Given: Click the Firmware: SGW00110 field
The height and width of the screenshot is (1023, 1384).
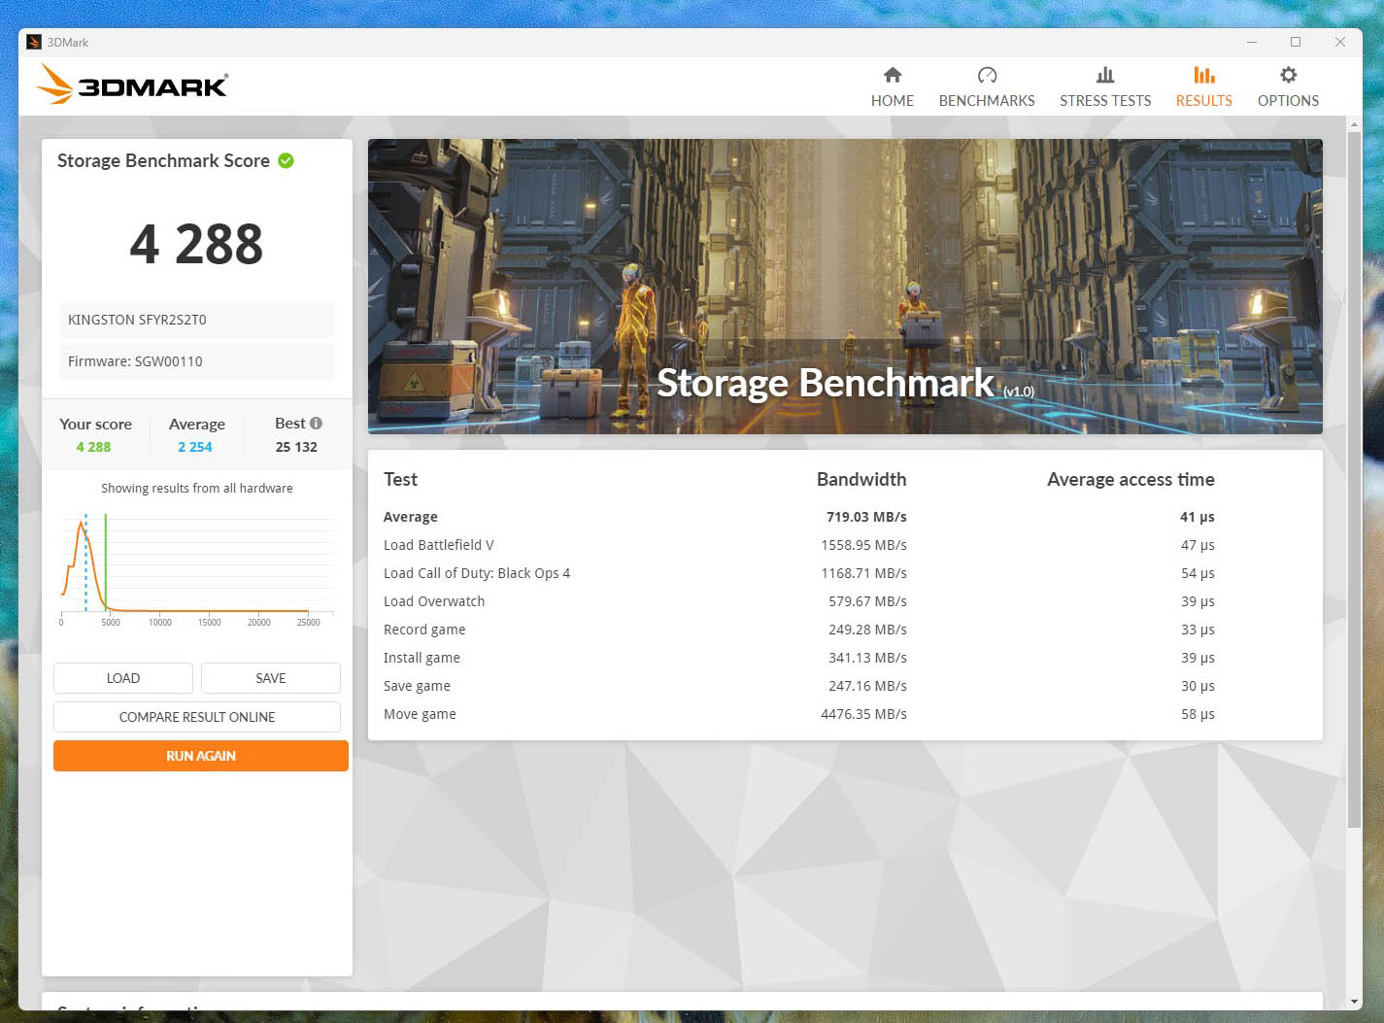Looking at the screenshot, I should (197, 361).
